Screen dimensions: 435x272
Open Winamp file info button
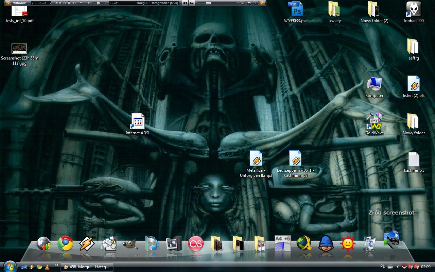[185, 3]
